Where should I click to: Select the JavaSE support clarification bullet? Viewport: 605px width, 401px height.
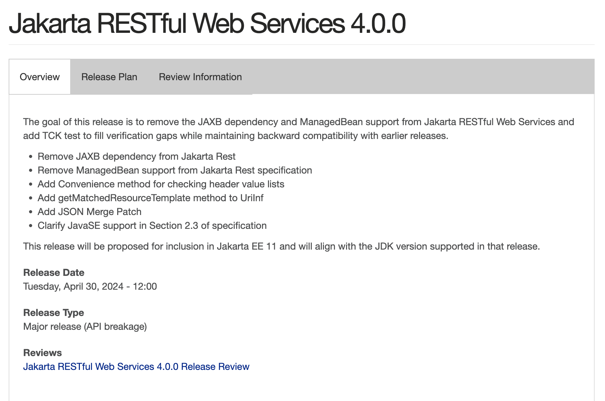coord(152,225)
